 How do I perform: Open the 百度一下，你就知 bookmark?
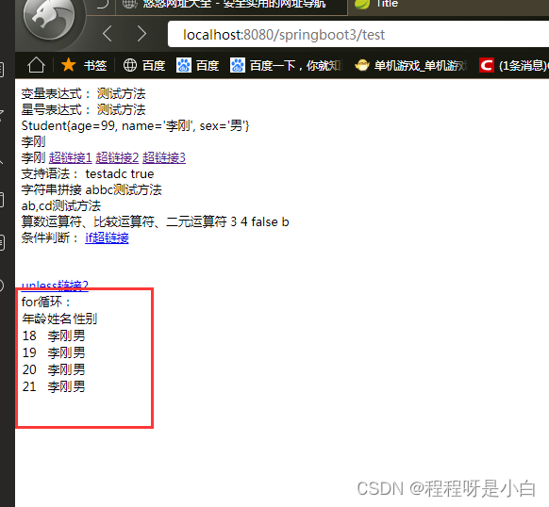[x=286, y=65]
